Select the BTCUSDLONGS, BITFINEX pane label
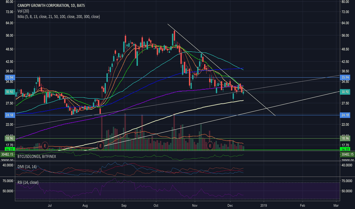Viewport: 355px width, 209px height. pyautogui.click(x=37, y=156)
